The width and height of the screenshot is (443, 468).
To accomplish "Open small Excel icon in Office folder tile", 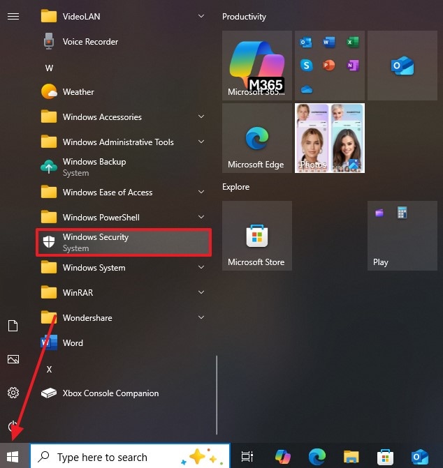I will click(352, 42).
